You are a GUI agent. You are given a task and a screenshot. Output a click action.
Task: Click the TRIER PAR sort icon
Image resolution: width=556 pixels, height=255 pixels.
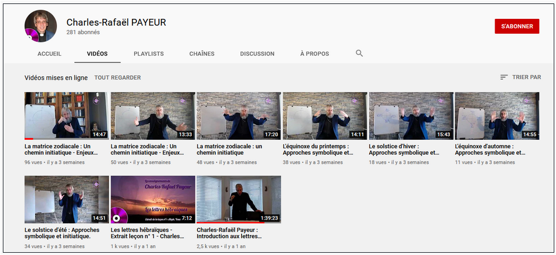(x=504, y=77)
